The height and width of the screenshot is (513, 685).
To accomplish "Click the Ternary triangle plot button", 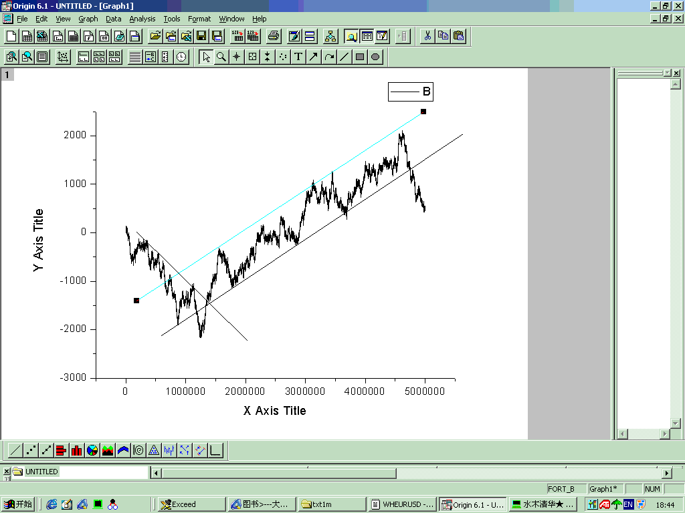I will [x=154, y=450].
